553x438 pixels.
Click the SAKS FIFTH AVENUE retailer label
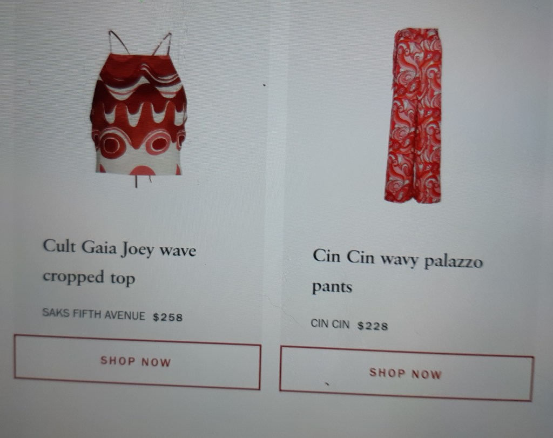[94, 314]
